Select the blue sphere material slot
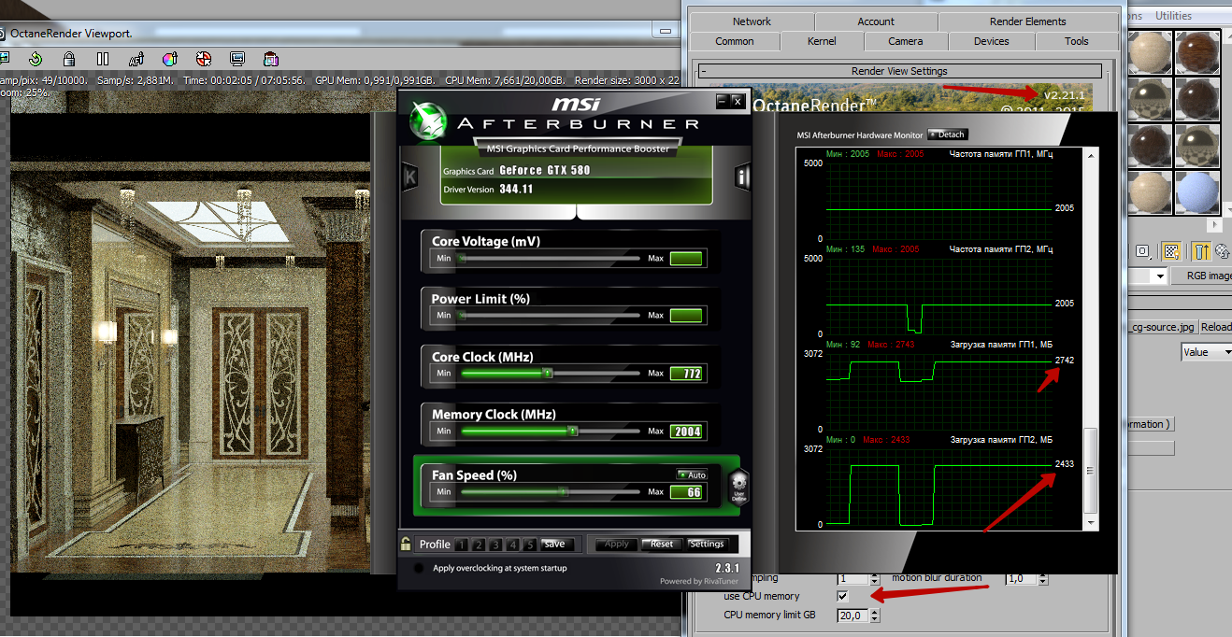This screenshot has width=1232, height=637. click(1197, 193)
